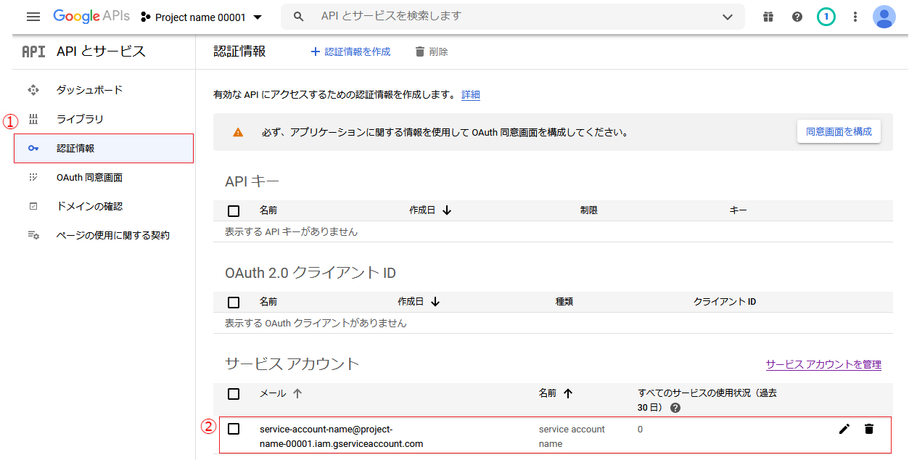
Task: Open notifications badge showing 1
Action: point(826,17)
